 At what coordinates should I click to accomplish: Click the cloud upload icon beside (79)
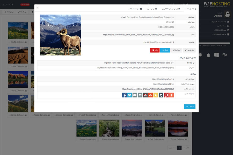click(x=228, y=22)
